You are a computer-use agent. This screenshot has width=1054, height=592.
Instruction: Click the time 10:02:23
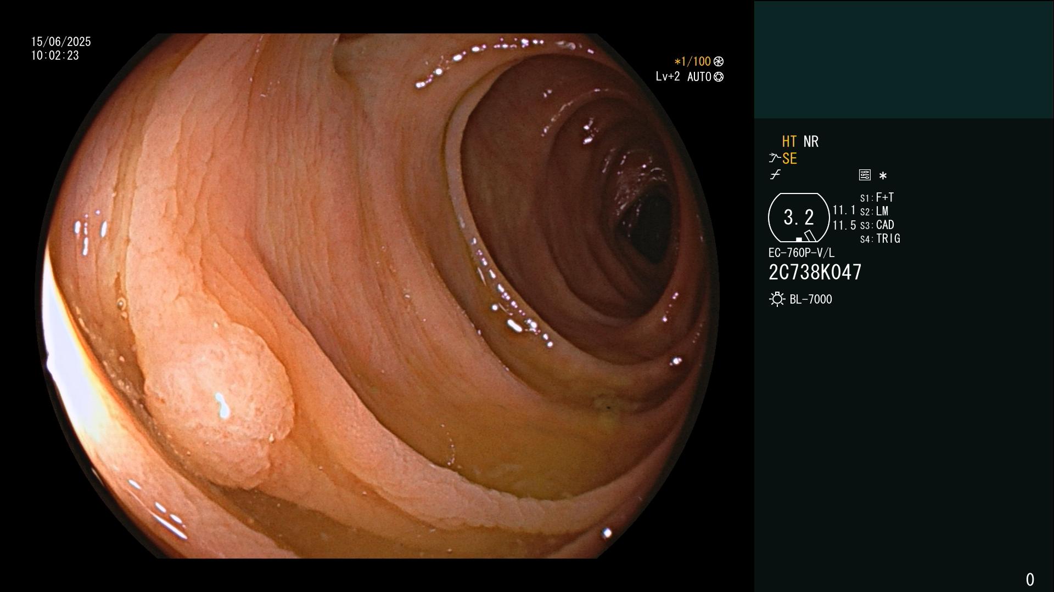[55, 55]
